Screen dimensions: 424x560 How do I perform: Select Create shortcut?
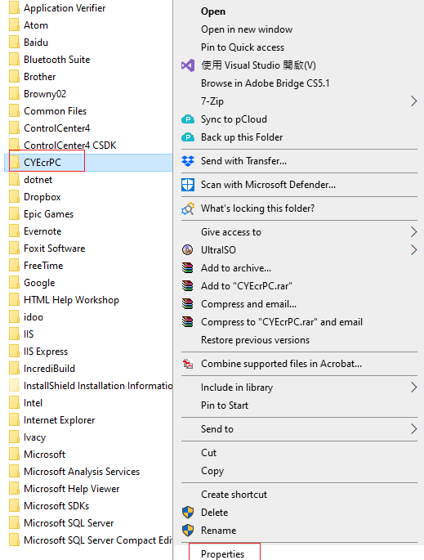tap(234, 495)
